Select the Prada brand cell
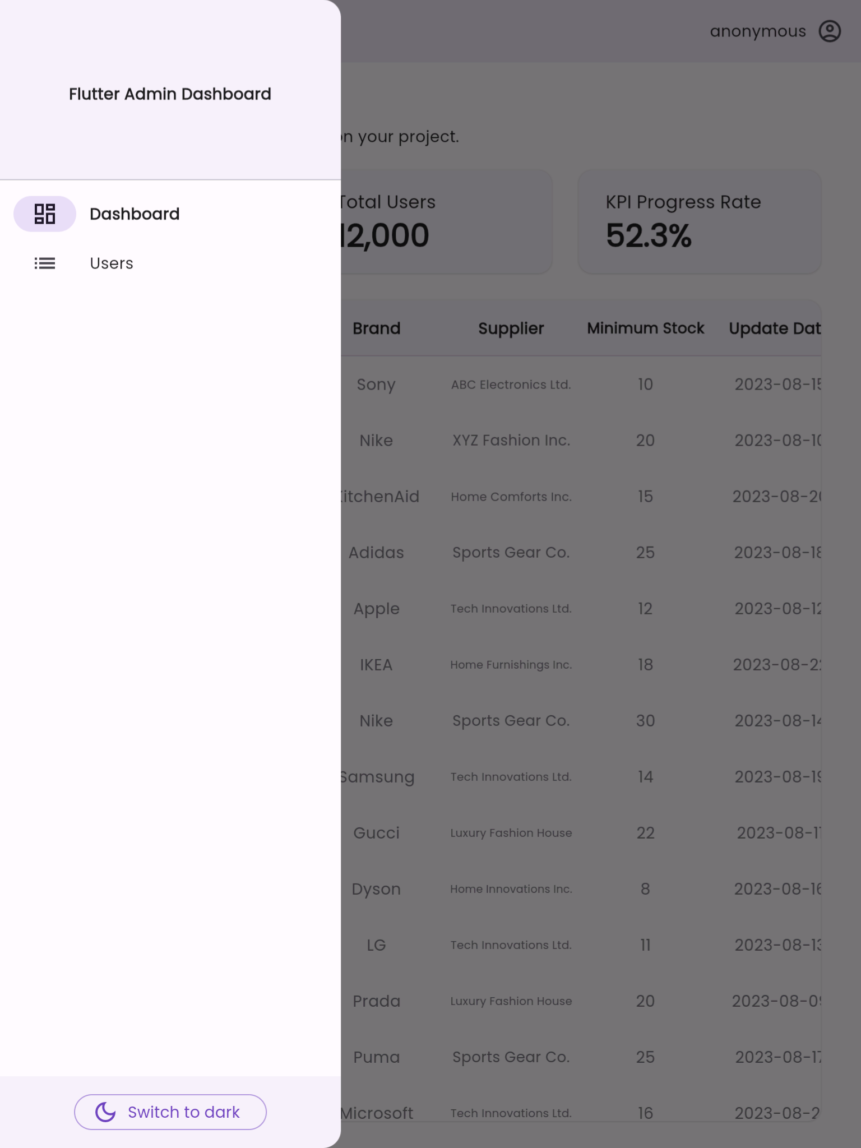 pyautogui.click(x=376, y=1001)
